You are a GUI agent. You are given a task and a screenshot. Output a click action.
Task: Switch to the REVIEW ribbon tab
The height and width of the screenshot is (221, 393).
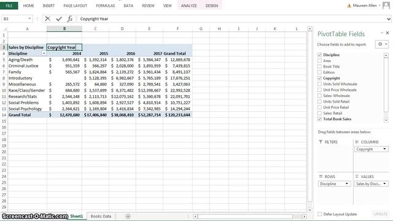tap(148, 6)
